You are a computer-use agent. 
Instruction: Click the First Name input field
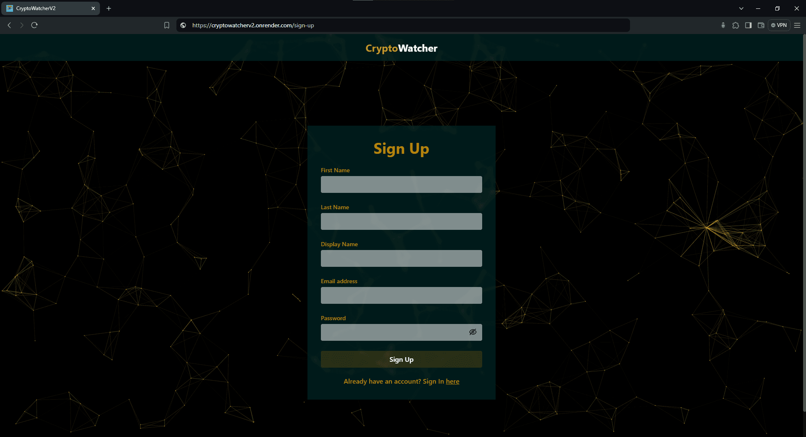coord(401,184)
